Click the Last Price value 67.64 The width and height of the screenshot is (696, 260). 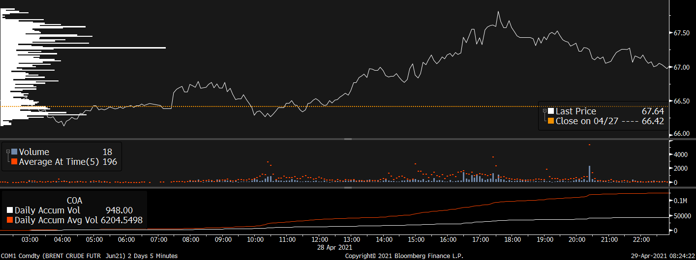pos(653,111)
